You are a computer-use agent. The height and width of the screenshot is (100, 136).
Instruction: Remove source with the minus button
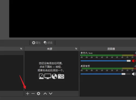[33, 93]
